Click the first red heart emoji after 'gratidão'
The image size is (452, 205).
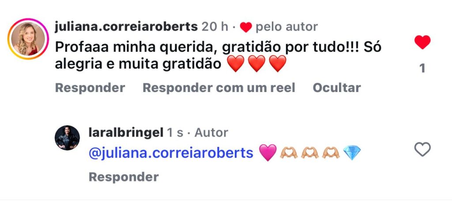point(236,64)
